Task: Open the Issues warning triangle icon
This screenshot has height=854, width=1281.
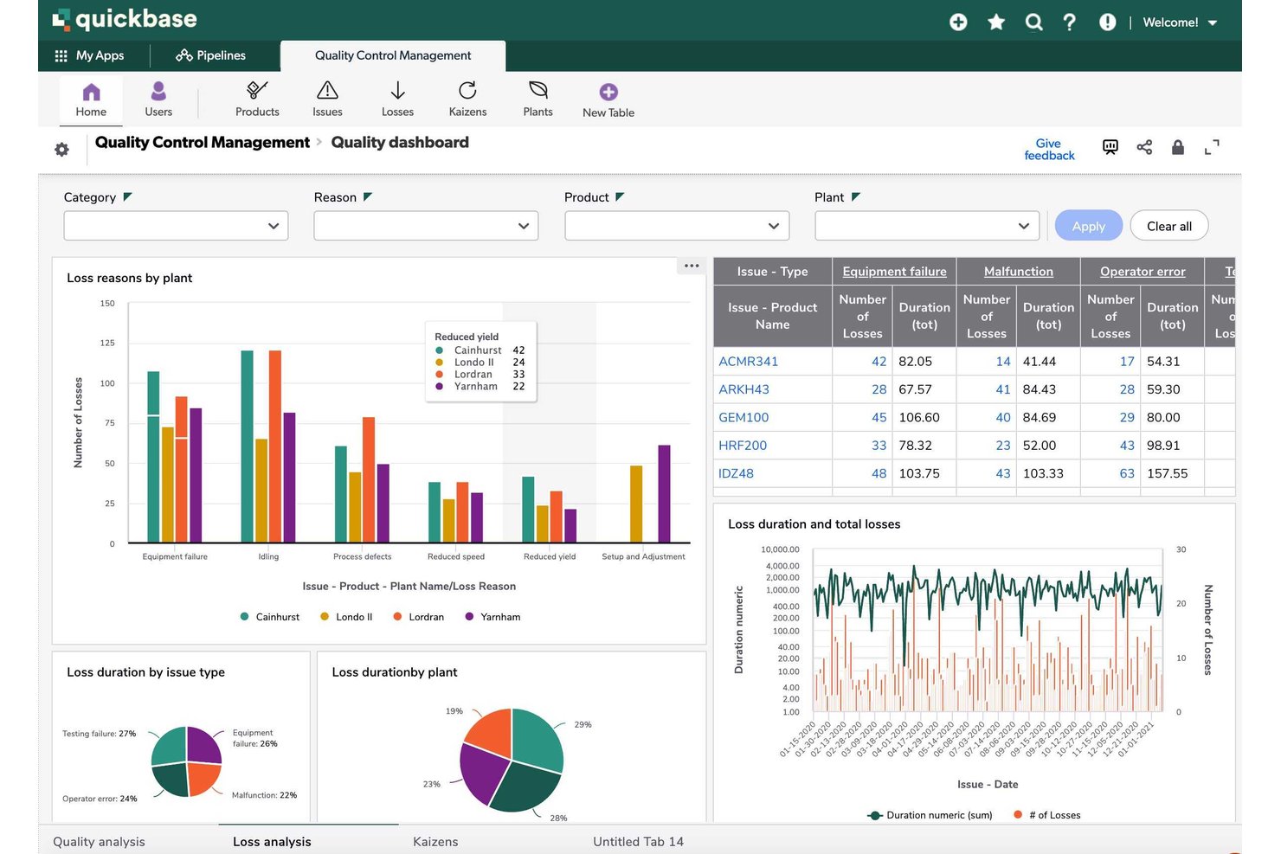Action: (327, 91)
